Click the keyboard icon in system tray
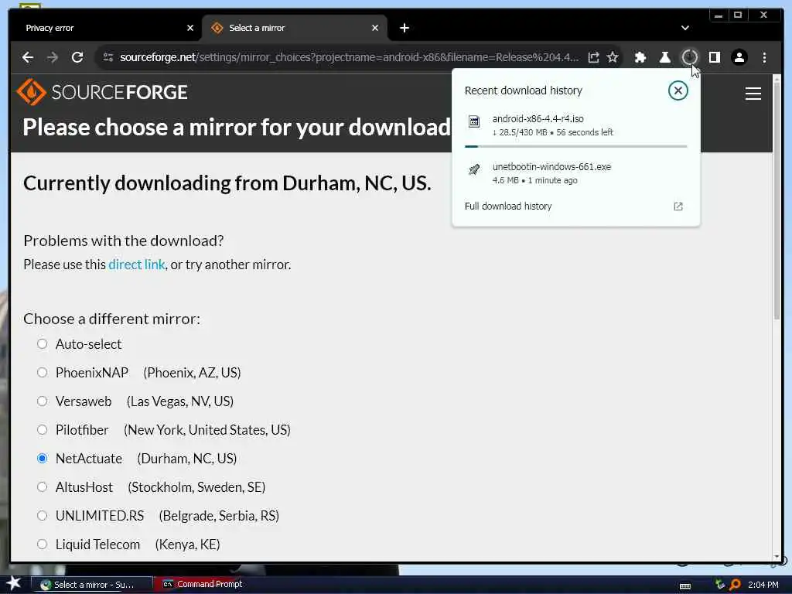The width and height of the screenshot is (792, 594). pos(685,585)
